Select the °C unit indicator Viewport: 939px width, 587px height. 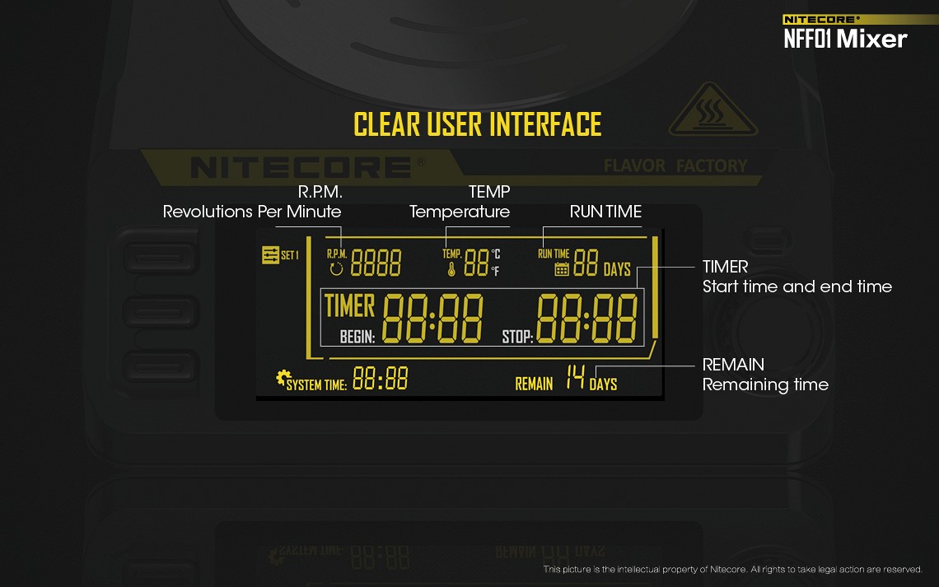(496, 254)
